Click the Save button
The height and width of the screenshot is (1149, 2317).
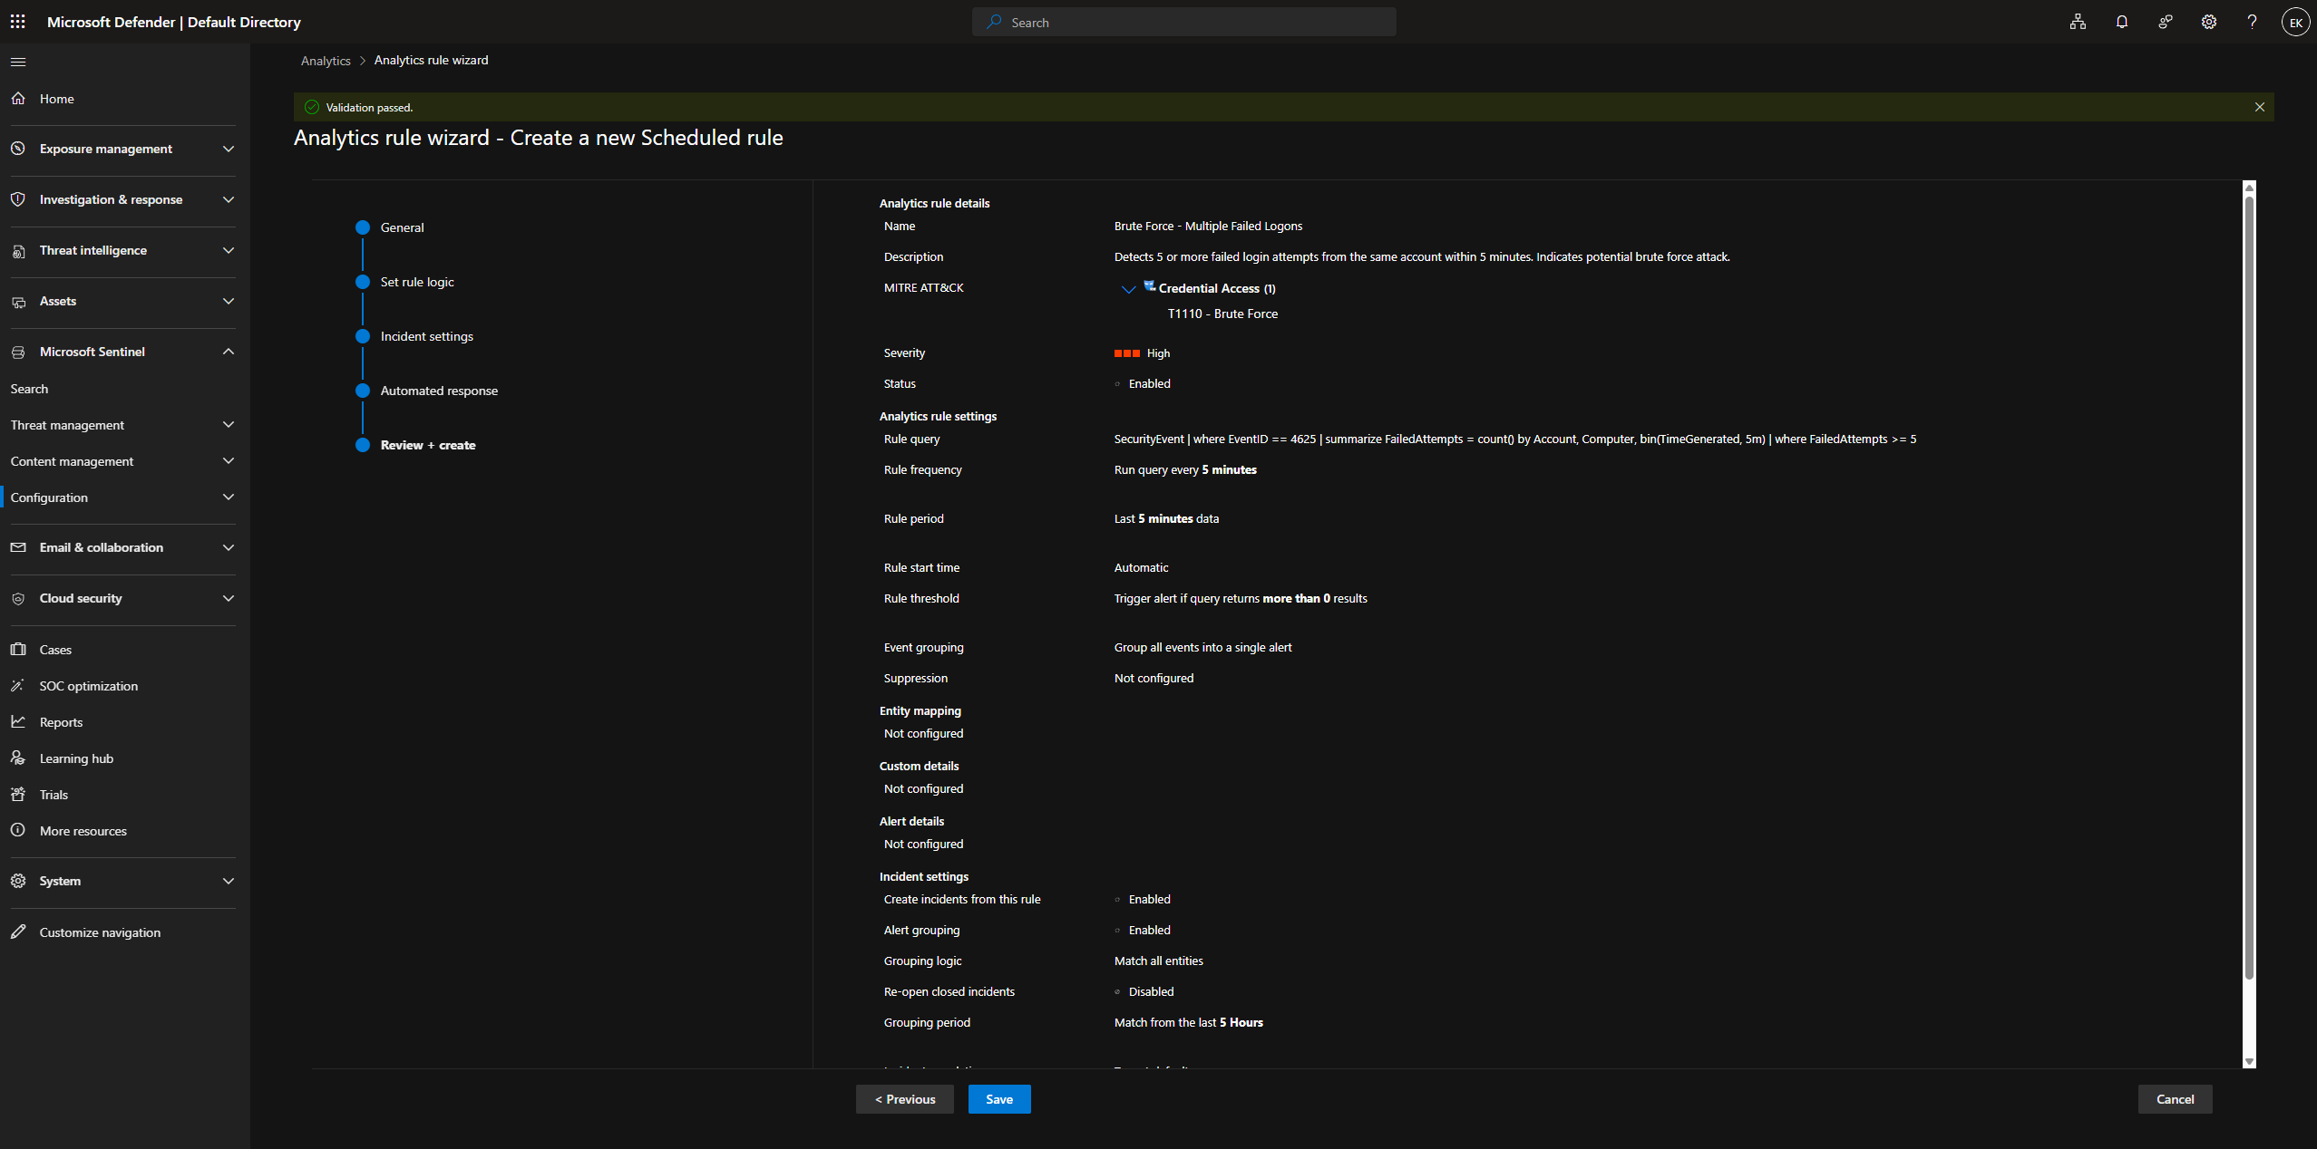(x=998, y=1099)
